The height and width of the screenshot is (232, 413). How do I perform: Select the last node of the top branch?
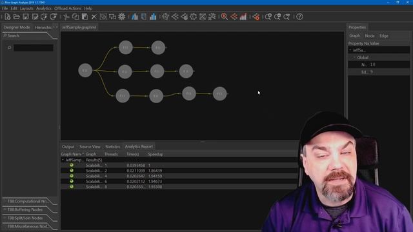point(158,48)
